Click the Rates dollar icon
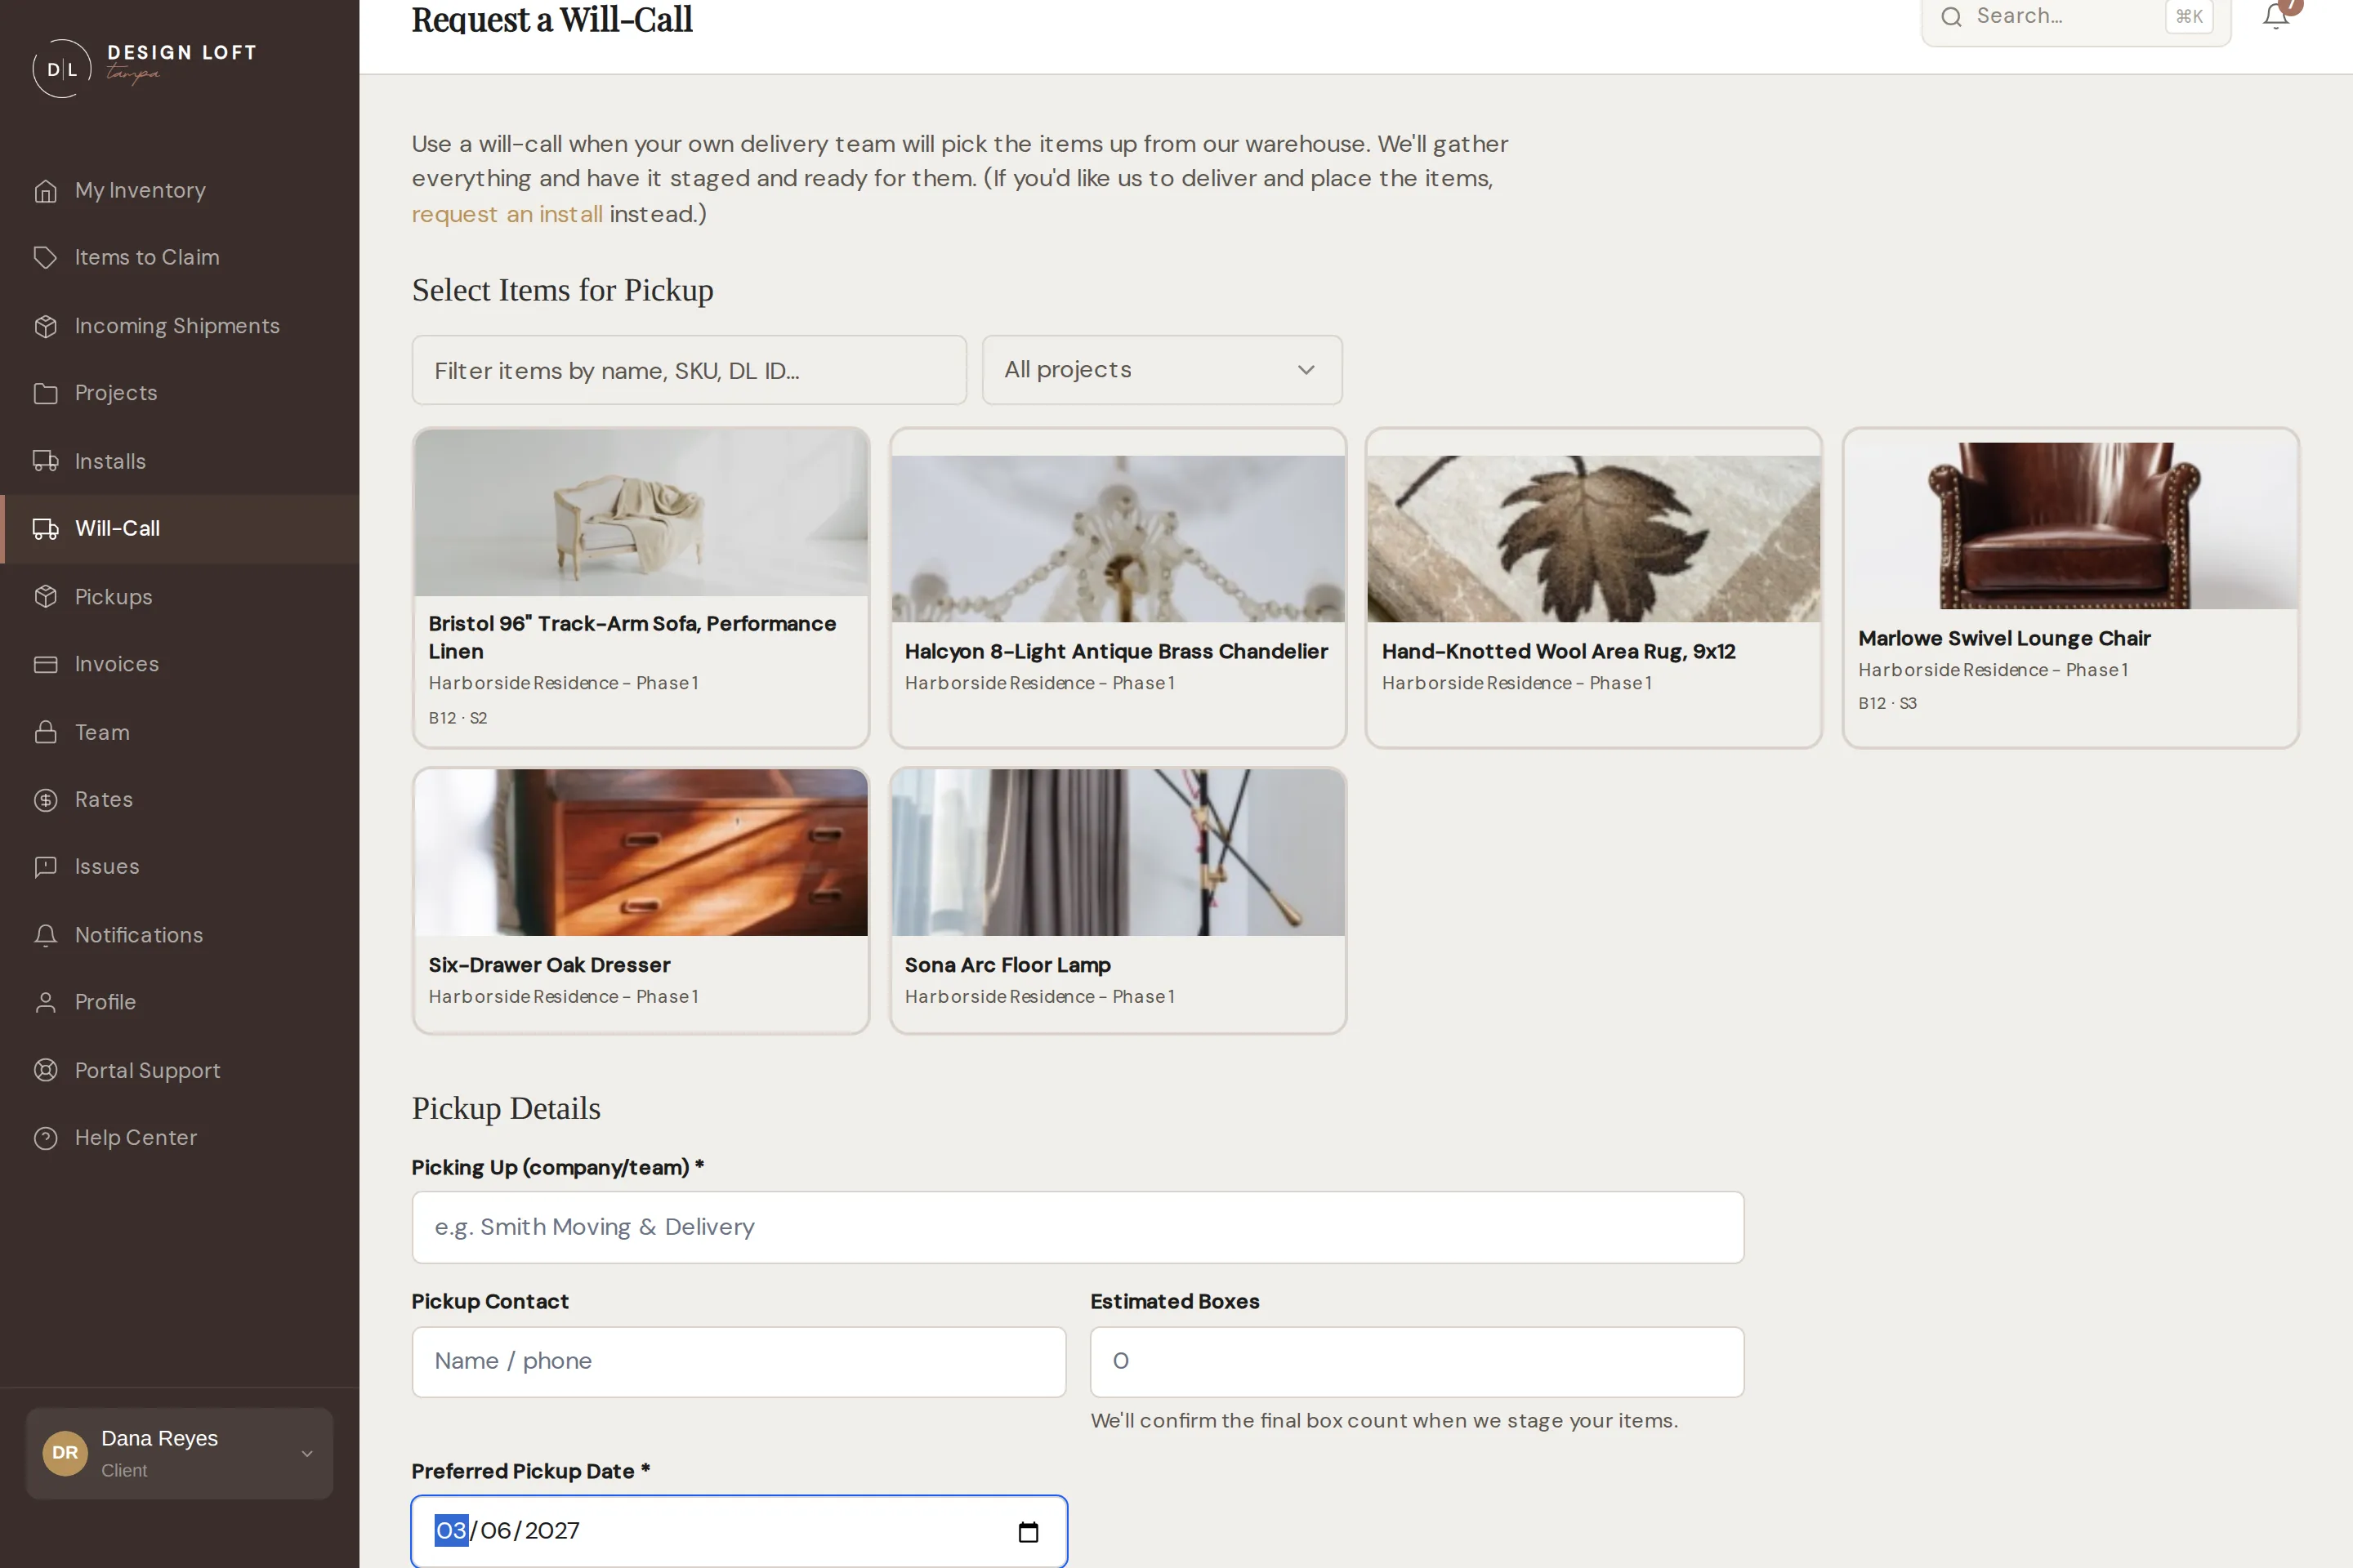Viewport: 2353px width, 1568px height. [x=45, y=800]
